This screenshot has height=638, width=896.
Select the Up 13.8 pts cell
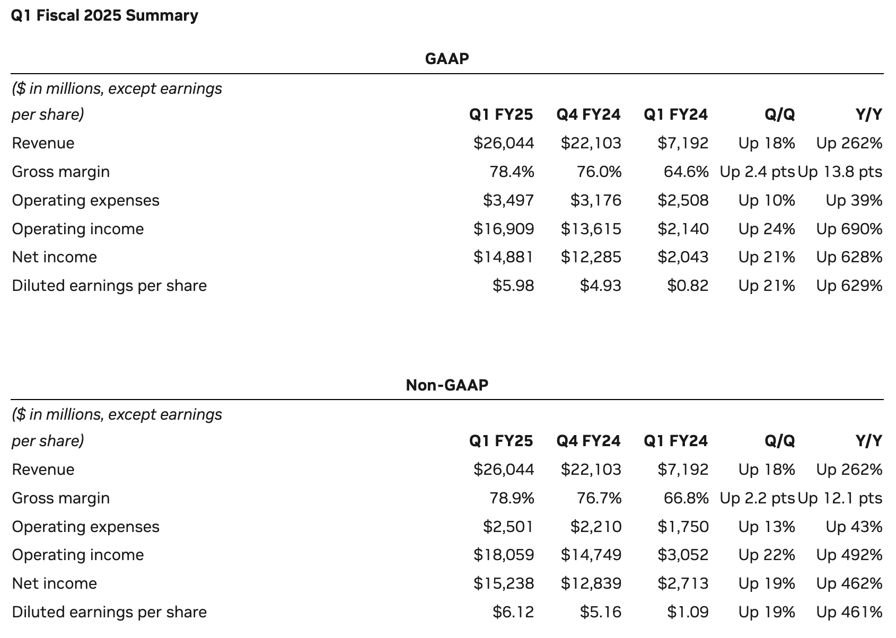pyautogui.click(x=840, y=172)
